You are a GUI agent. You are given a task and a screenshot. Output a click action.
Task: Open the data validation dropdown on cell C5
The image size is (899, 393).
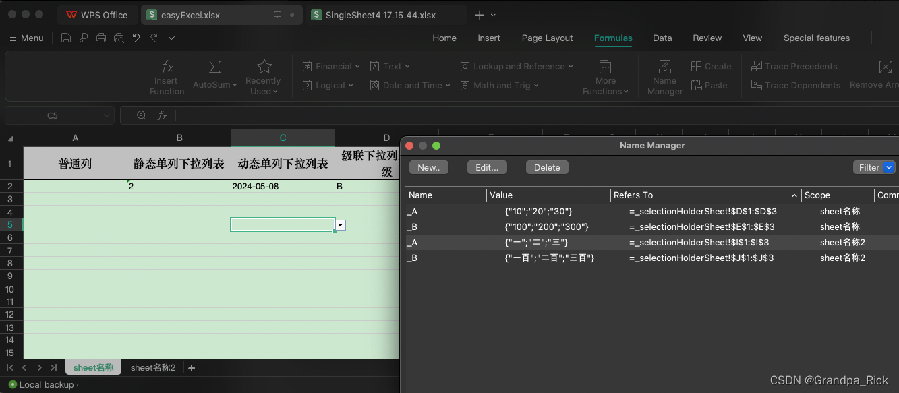pyautogui.click(x=340, y=224)
